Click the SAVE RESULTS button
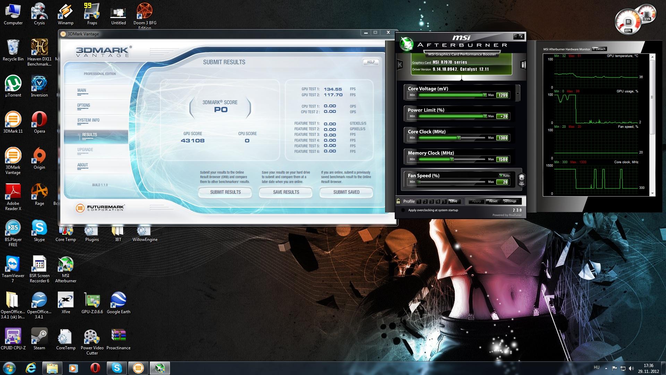The image size is (666, 375). coord(286,192)
